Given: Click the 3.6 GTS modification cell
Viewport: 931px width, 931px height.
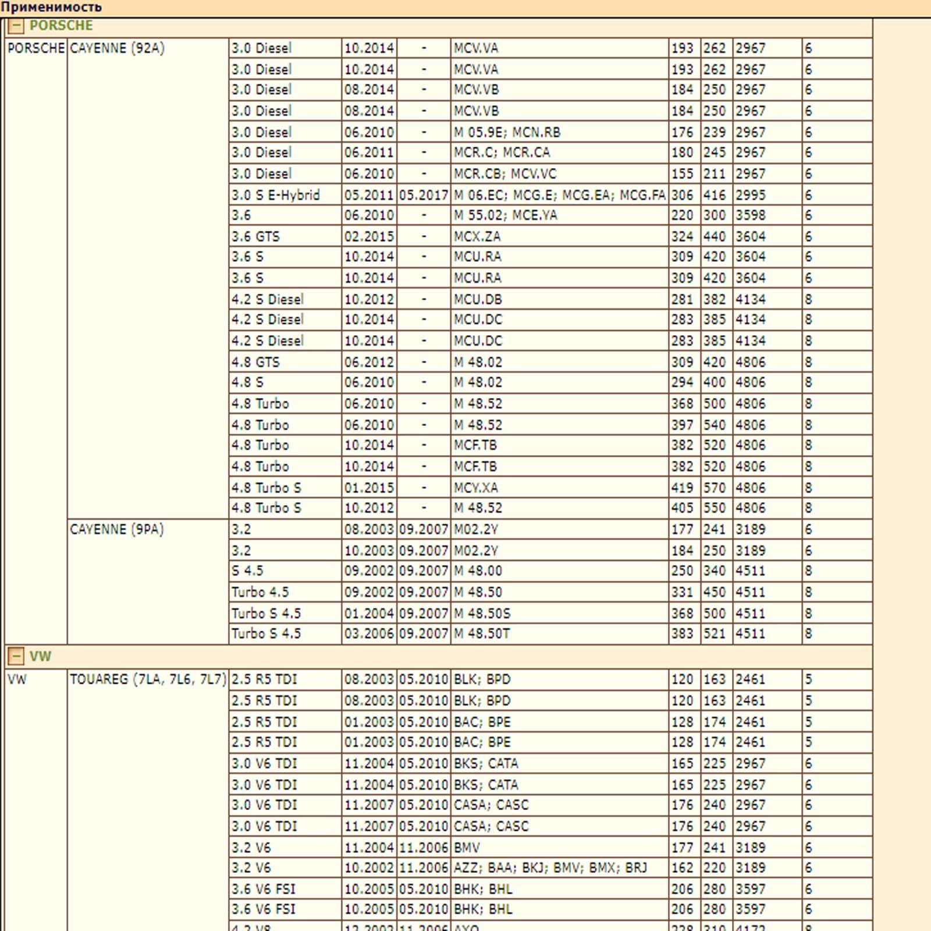Looking at the screenshot, I should click(256, 236).
